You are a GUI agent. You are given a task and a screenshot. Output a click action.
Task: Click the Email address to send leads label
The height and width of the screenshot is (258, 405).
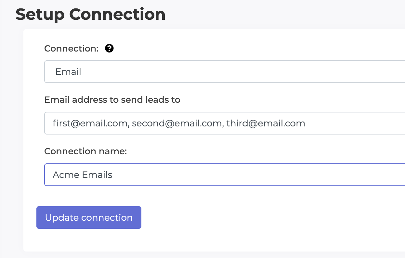[x=112, y=100]
